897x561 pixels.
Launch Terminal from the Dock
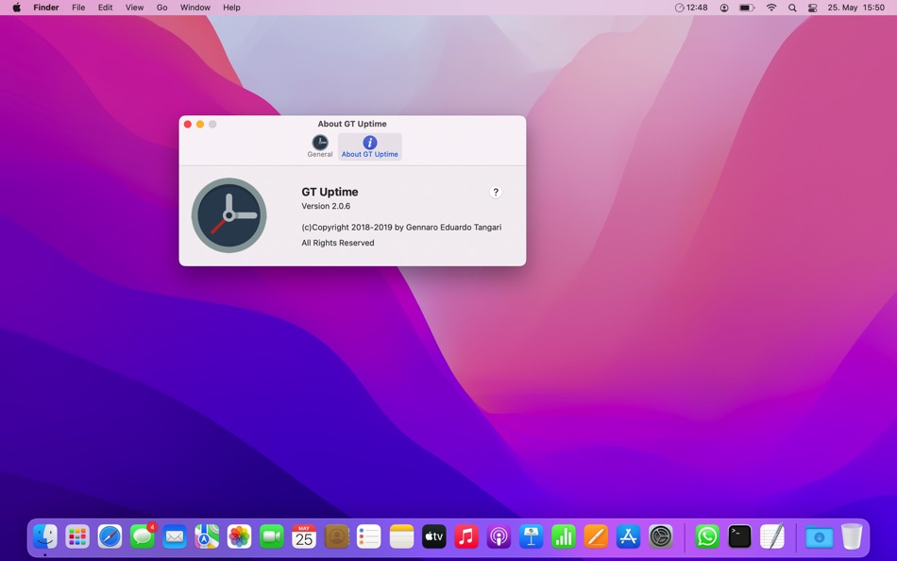click(738, 536)
